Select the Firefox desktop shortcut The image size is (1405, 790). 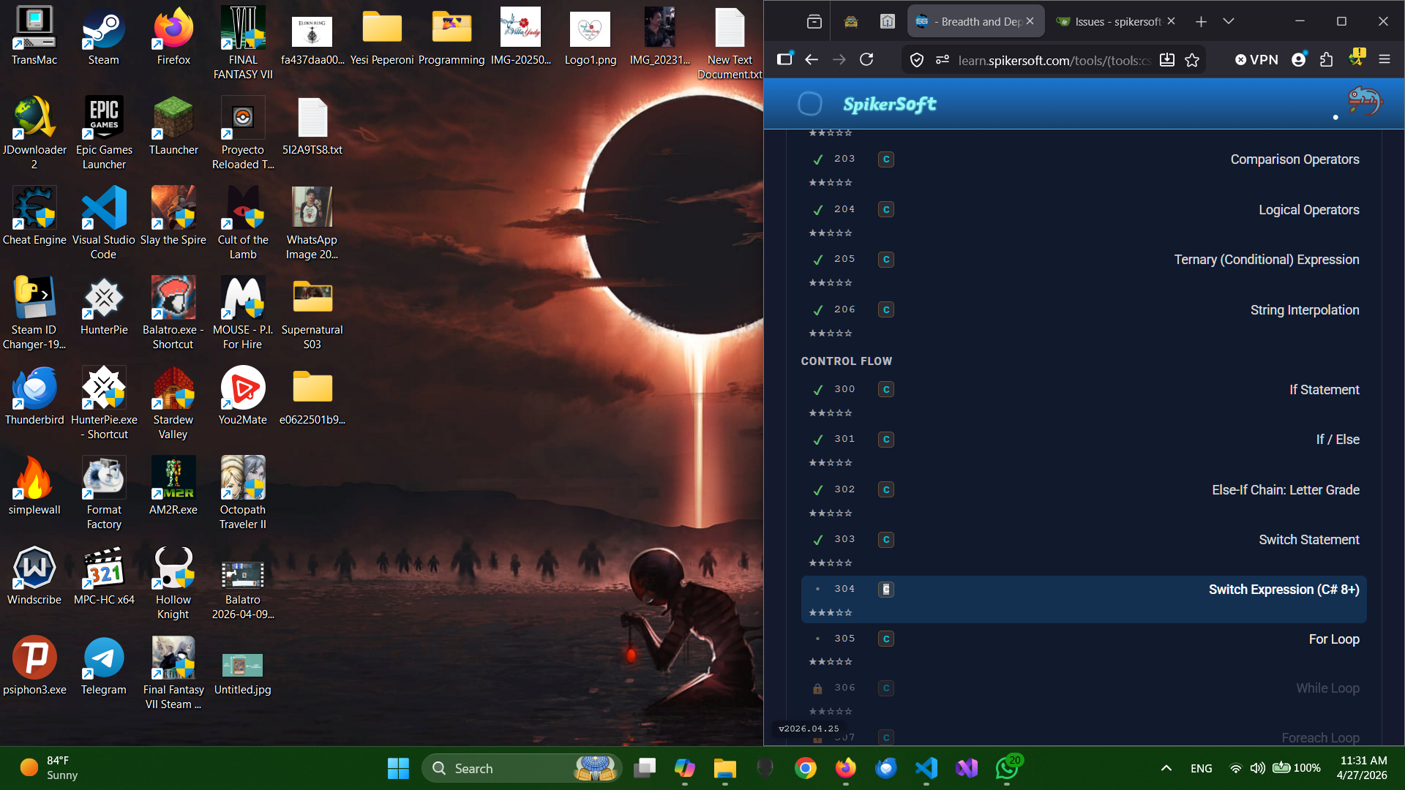click(173, 37)
